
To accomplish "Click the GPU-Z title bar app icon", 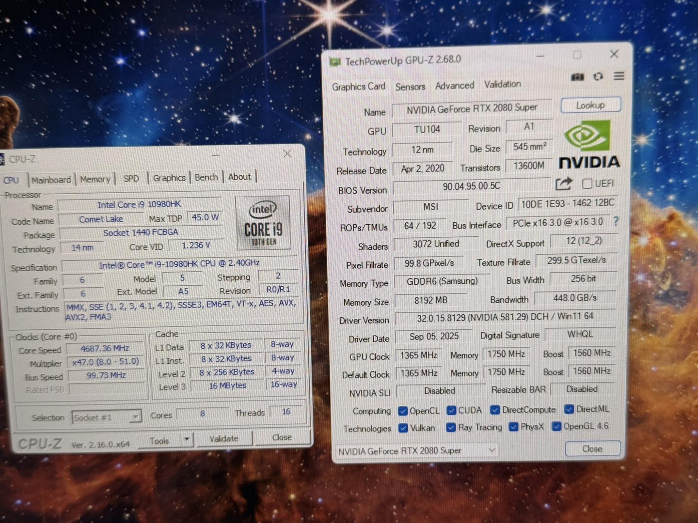I will pos(335,62).
